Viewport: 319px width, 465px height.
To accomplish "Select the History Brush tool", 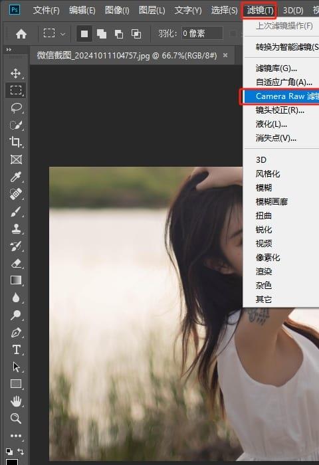I will 16,246.
